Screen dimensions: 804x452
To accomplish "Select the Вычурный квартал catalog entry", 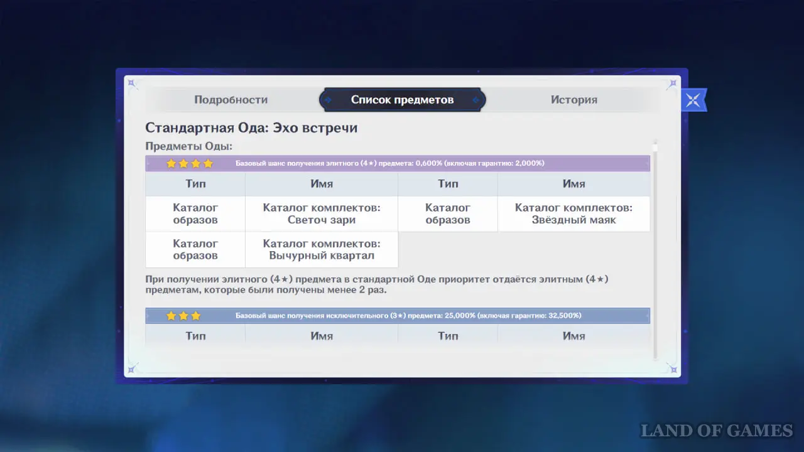I will point(322,250).
